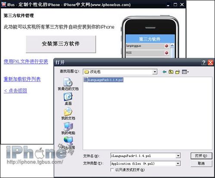Image resolution: width=215 pixels, height=178 pixels.
Task: Open the 查找范围 folder dropdown
Action: pyautogui.click(x=155, y=72)
